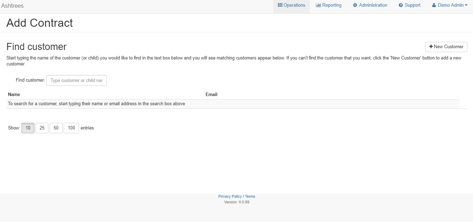Sort by the Name column header
The image size is (473, 222).
tap(14, 94)
